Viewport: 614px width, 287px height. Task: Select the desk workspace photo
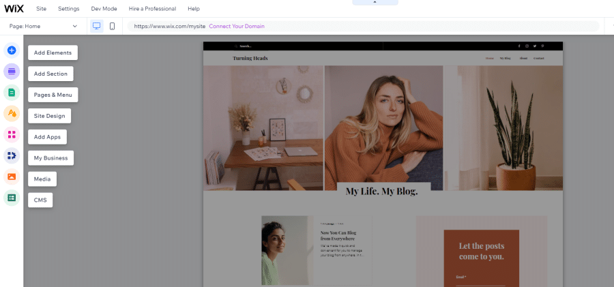[x=263, y=128]
